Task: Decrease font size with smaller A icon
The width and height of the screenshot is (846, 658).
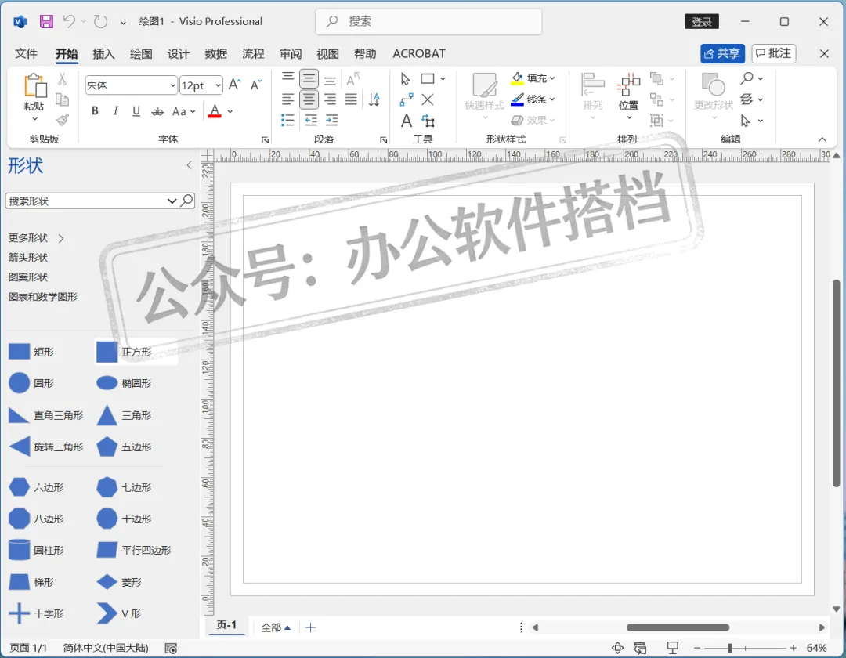Action: [255, 85]
